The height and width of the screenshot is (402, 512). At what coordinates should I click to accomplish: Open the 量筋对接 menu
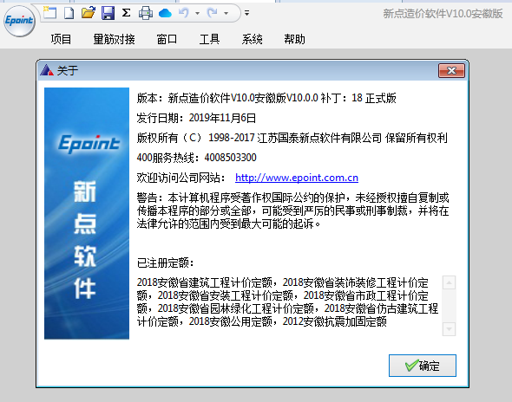pyautogui.click(x=114, y=39)
